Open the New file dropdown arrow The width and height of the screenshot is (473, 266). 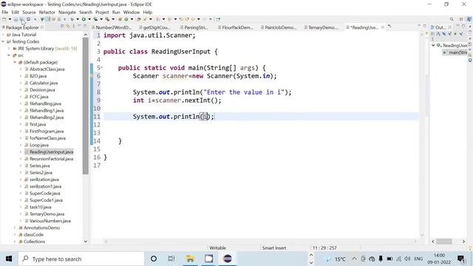pos(10,19)
